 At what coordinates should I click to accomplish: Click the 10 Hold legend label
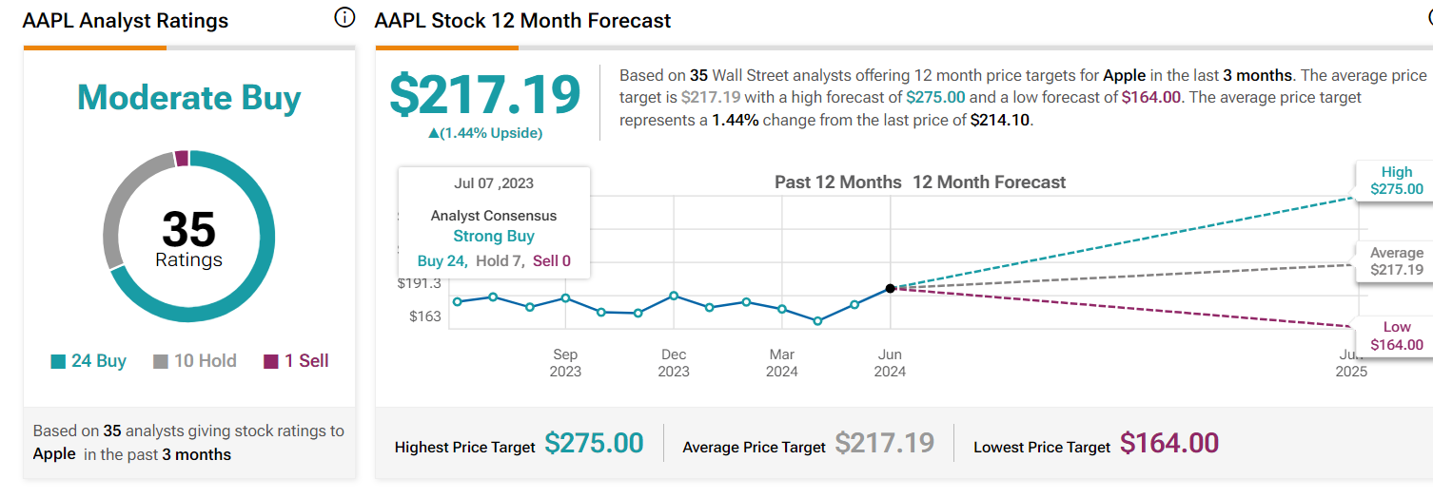[x=206, y=361]
